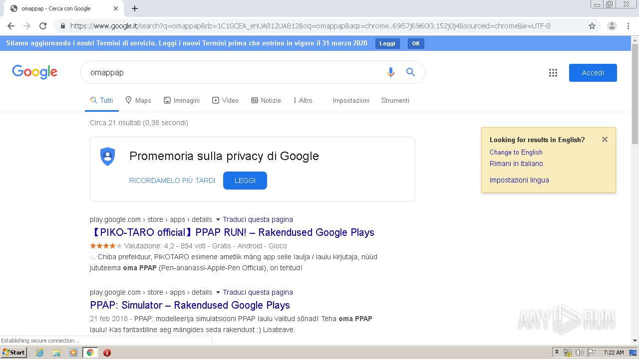Viewport: 639px width, 359px height.
Task: Click the Action Center flag icon
Action: [x=592, y=353]
